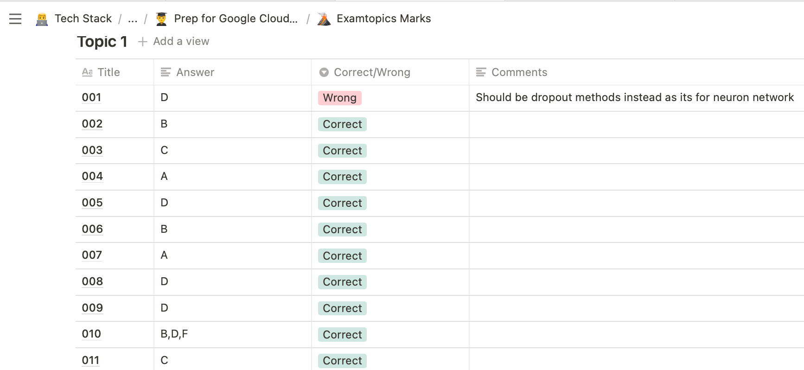Click the volcano Examtopics Marks icon
The height and width of the screenshot is (370, 804).
pyautogui.click(x=324, y=19)
